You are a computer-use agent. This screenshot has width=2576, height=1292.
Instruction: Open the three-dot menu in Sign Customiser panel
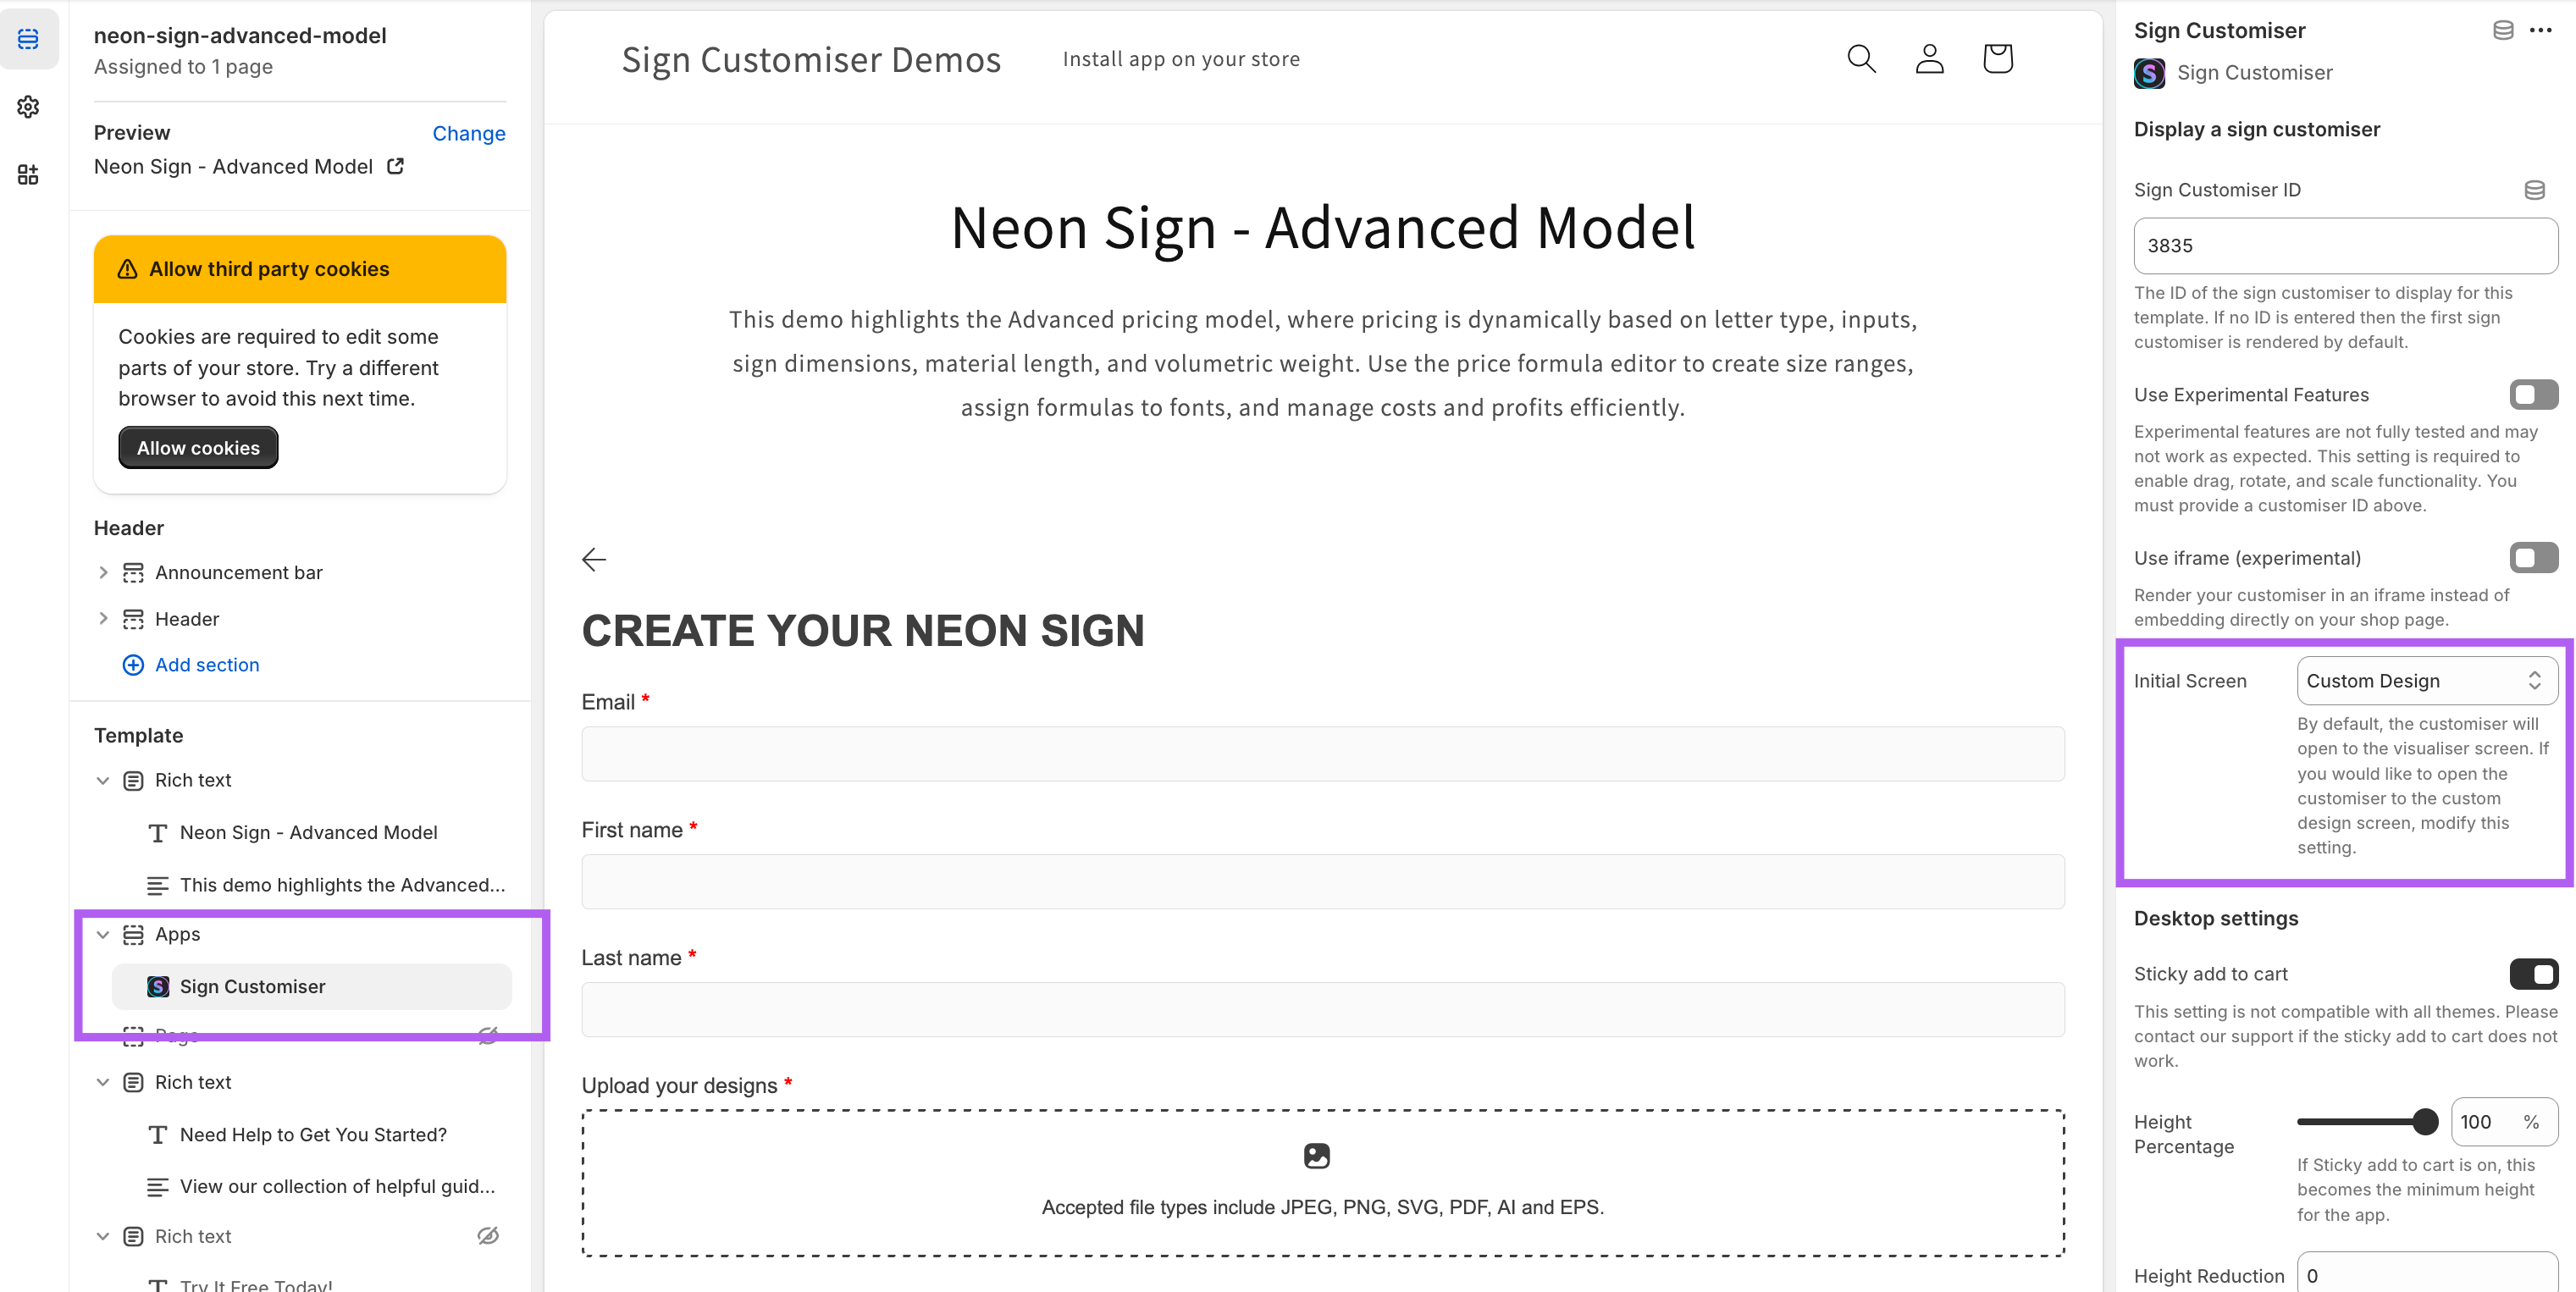pos(2541,30)
